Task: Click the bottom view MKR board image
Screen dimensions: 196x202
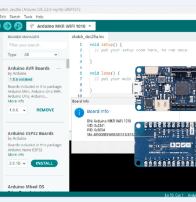Action: [165, 144]
